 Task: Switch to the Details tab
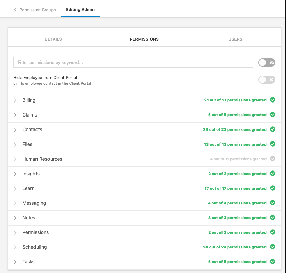[53, 39]
